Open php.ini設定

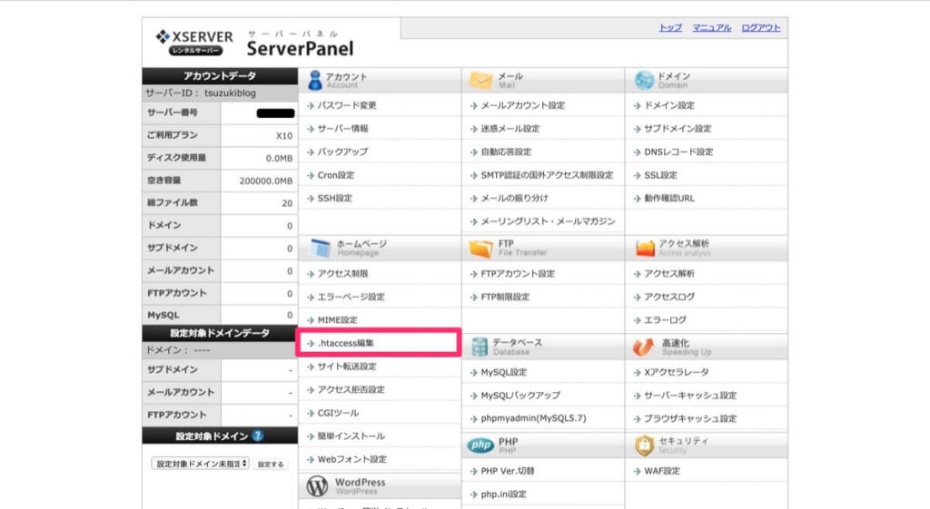503,494
